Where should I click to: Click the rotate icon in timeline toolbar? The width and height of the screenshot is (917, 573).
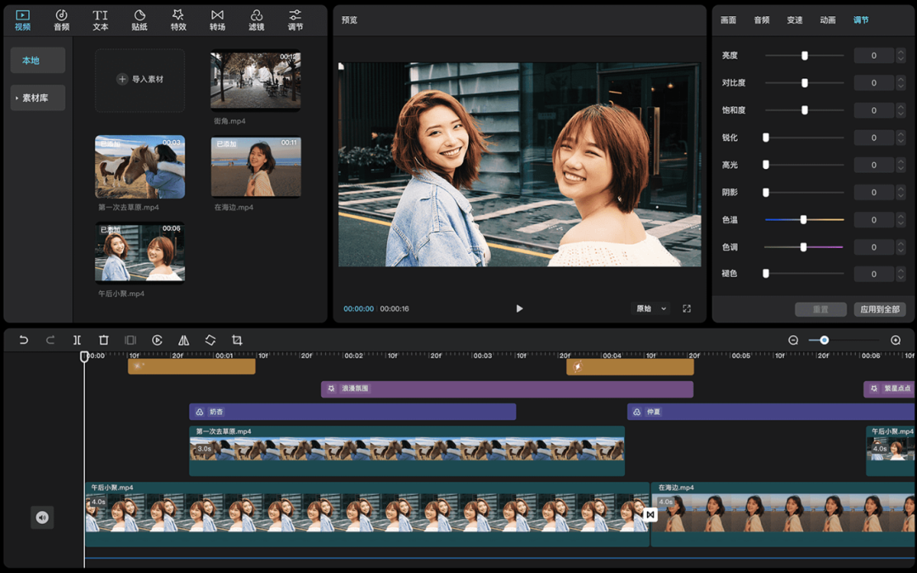(211, 340)
